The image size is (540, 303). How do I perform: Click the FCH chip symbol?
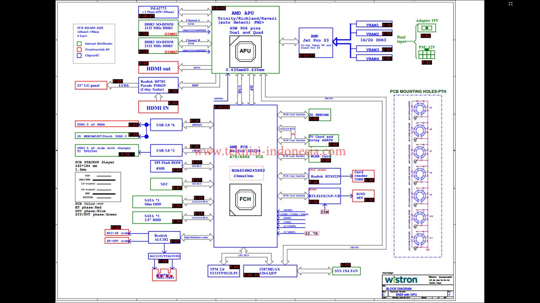[246, 199]
